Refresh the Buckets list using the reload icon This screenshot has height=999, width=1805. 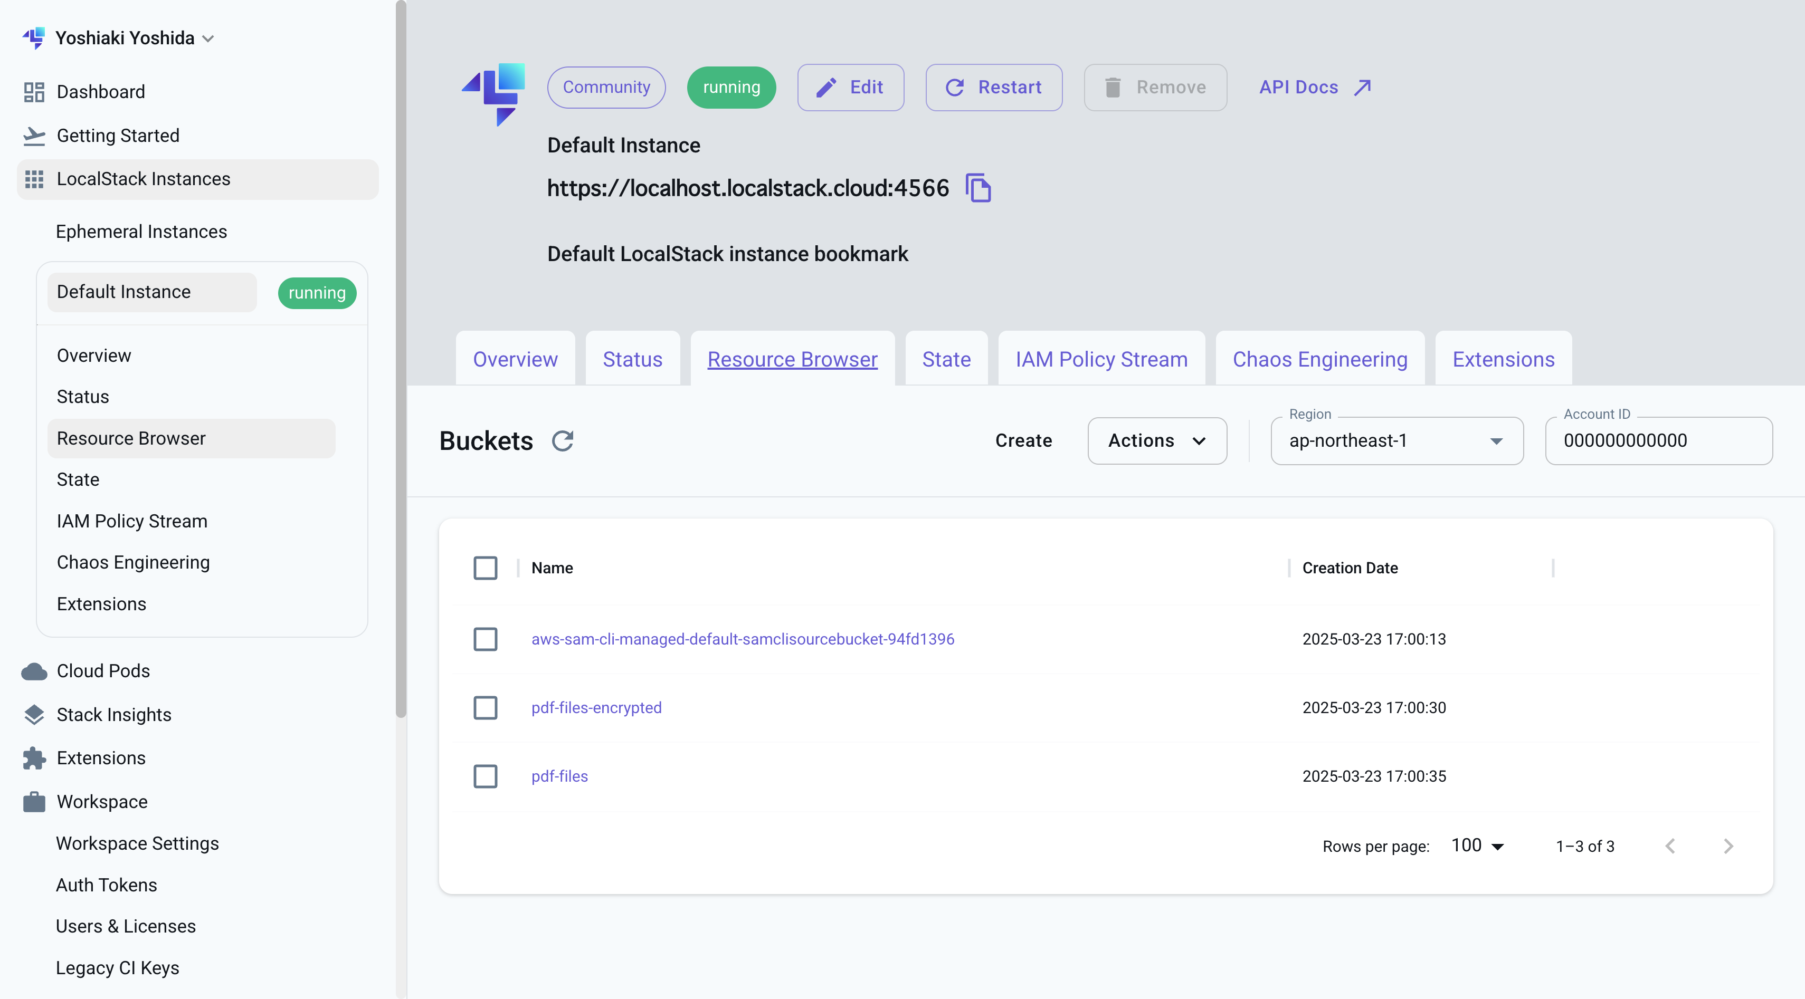click(563, 440)
